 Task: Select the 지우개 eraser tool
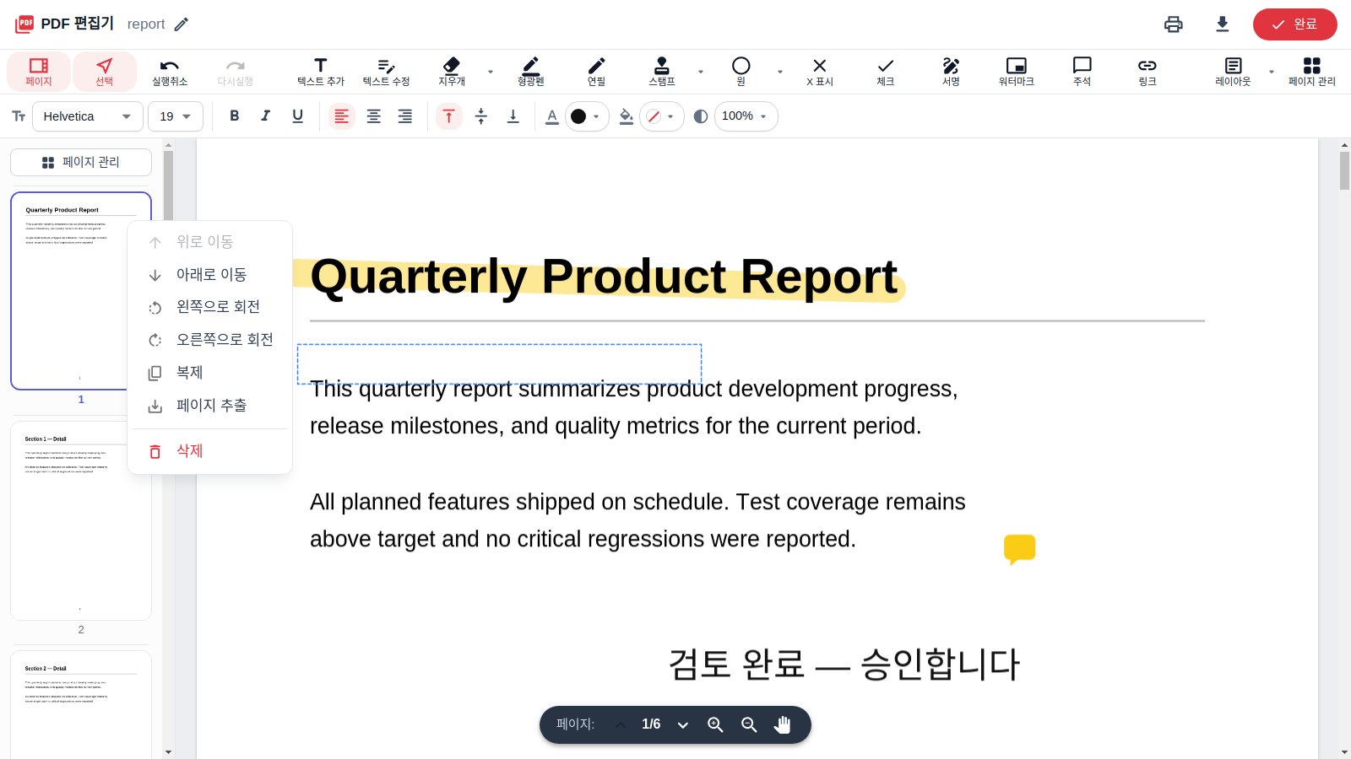[x=452, y=72]
